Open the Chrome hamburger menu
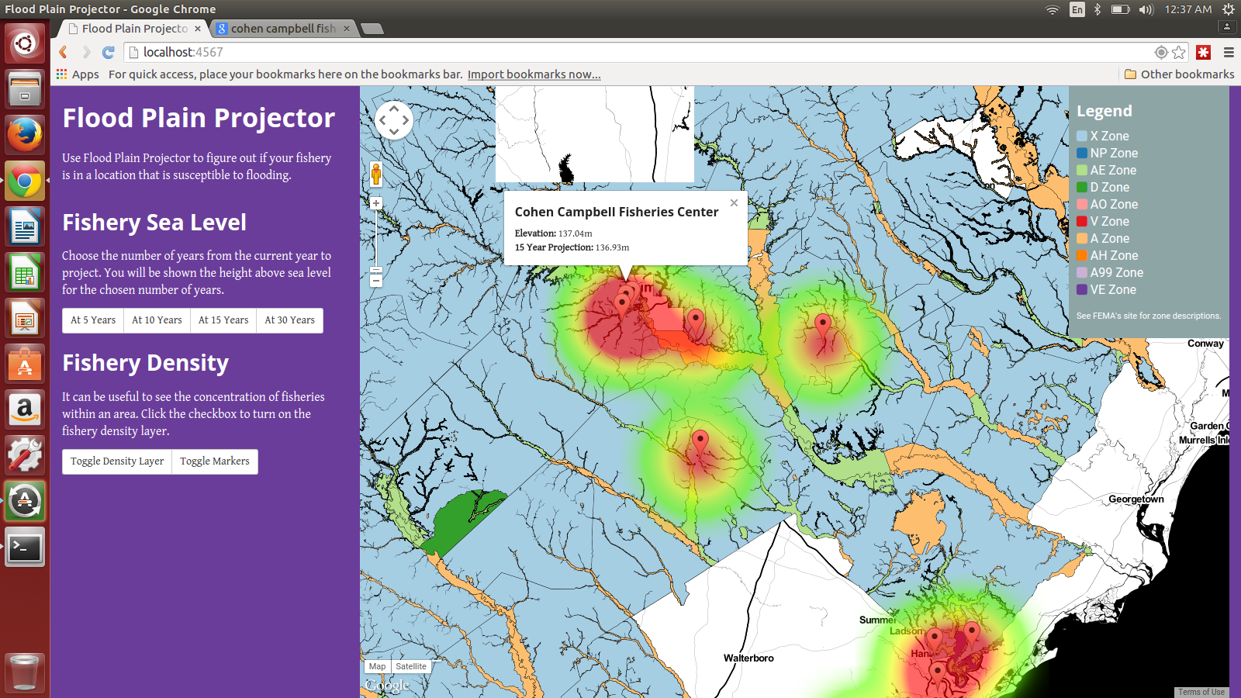This screenshot has height=698, width=1241. (x=1229, y=52)
